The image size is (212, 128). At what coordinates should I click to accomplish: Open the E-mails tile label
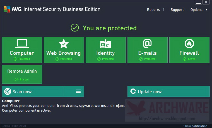(147, 53)
